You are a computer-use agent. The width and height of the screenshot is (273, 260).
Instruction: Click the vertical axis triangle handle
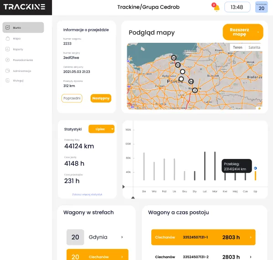pyautogui.click(x=133, y=198)
